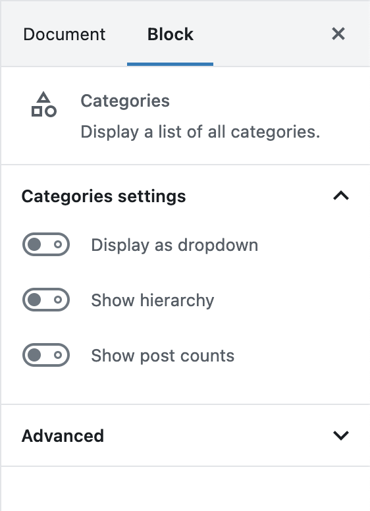Click the Show post counts label
Image resolution: width=370 pixels, height=511 pixels.
(x=163, y=356)
